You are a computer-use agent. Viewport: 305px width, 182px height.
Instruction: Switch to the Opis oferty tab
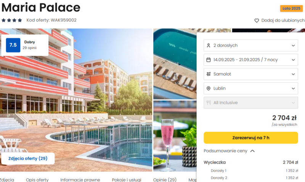pyautogui.click(x=37, y=180)
